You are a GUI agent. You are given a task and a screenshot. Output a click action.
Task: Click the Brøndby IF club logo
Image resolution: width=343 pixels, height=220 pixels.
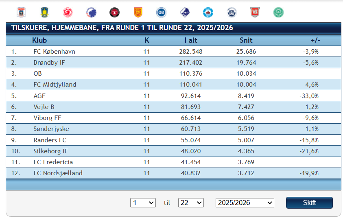45,12
